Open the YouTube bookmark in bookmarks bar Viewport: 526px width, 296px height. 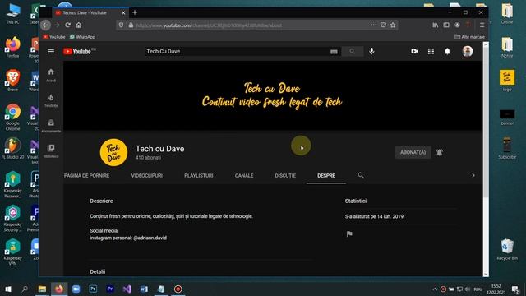(54, 37)
